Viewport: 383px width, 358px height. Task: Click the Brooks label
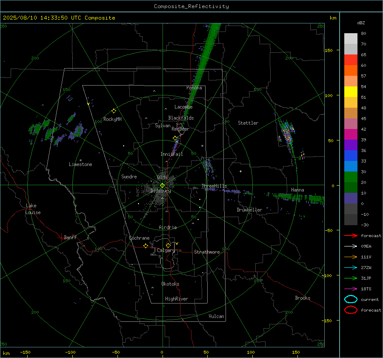[303, 298]
